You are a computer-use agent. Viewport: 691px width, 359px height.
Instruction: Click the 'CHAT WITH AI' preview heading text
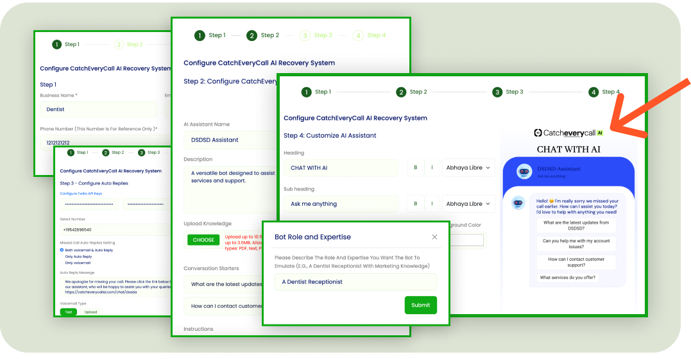(568, 149)
